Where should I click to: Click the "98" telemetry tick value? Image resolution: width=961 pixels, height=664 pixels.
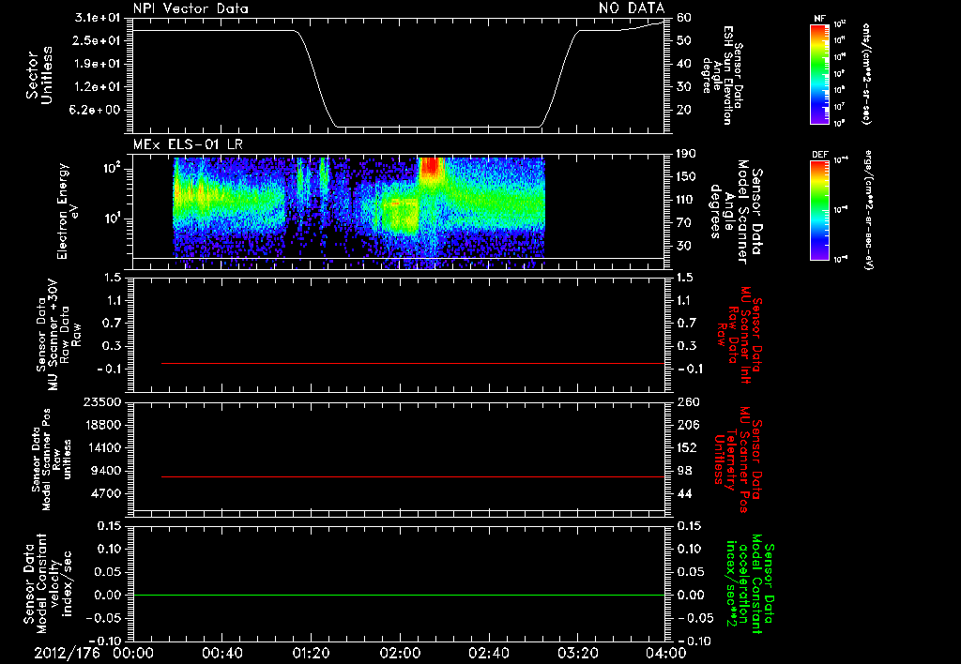(x=684, y=471)
